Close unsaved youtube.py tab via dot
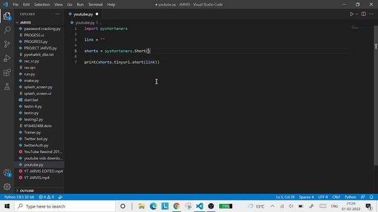 [x=97, y=14]
